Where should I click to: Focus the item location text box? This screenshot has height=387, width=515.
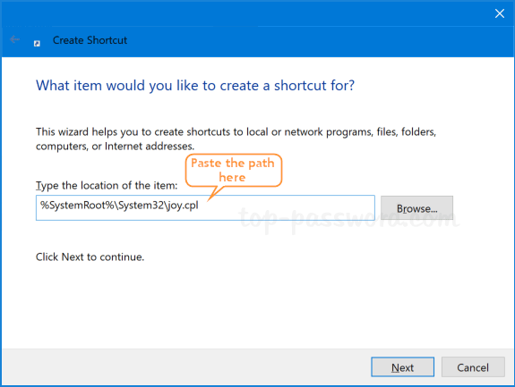(x=205, y=207)
